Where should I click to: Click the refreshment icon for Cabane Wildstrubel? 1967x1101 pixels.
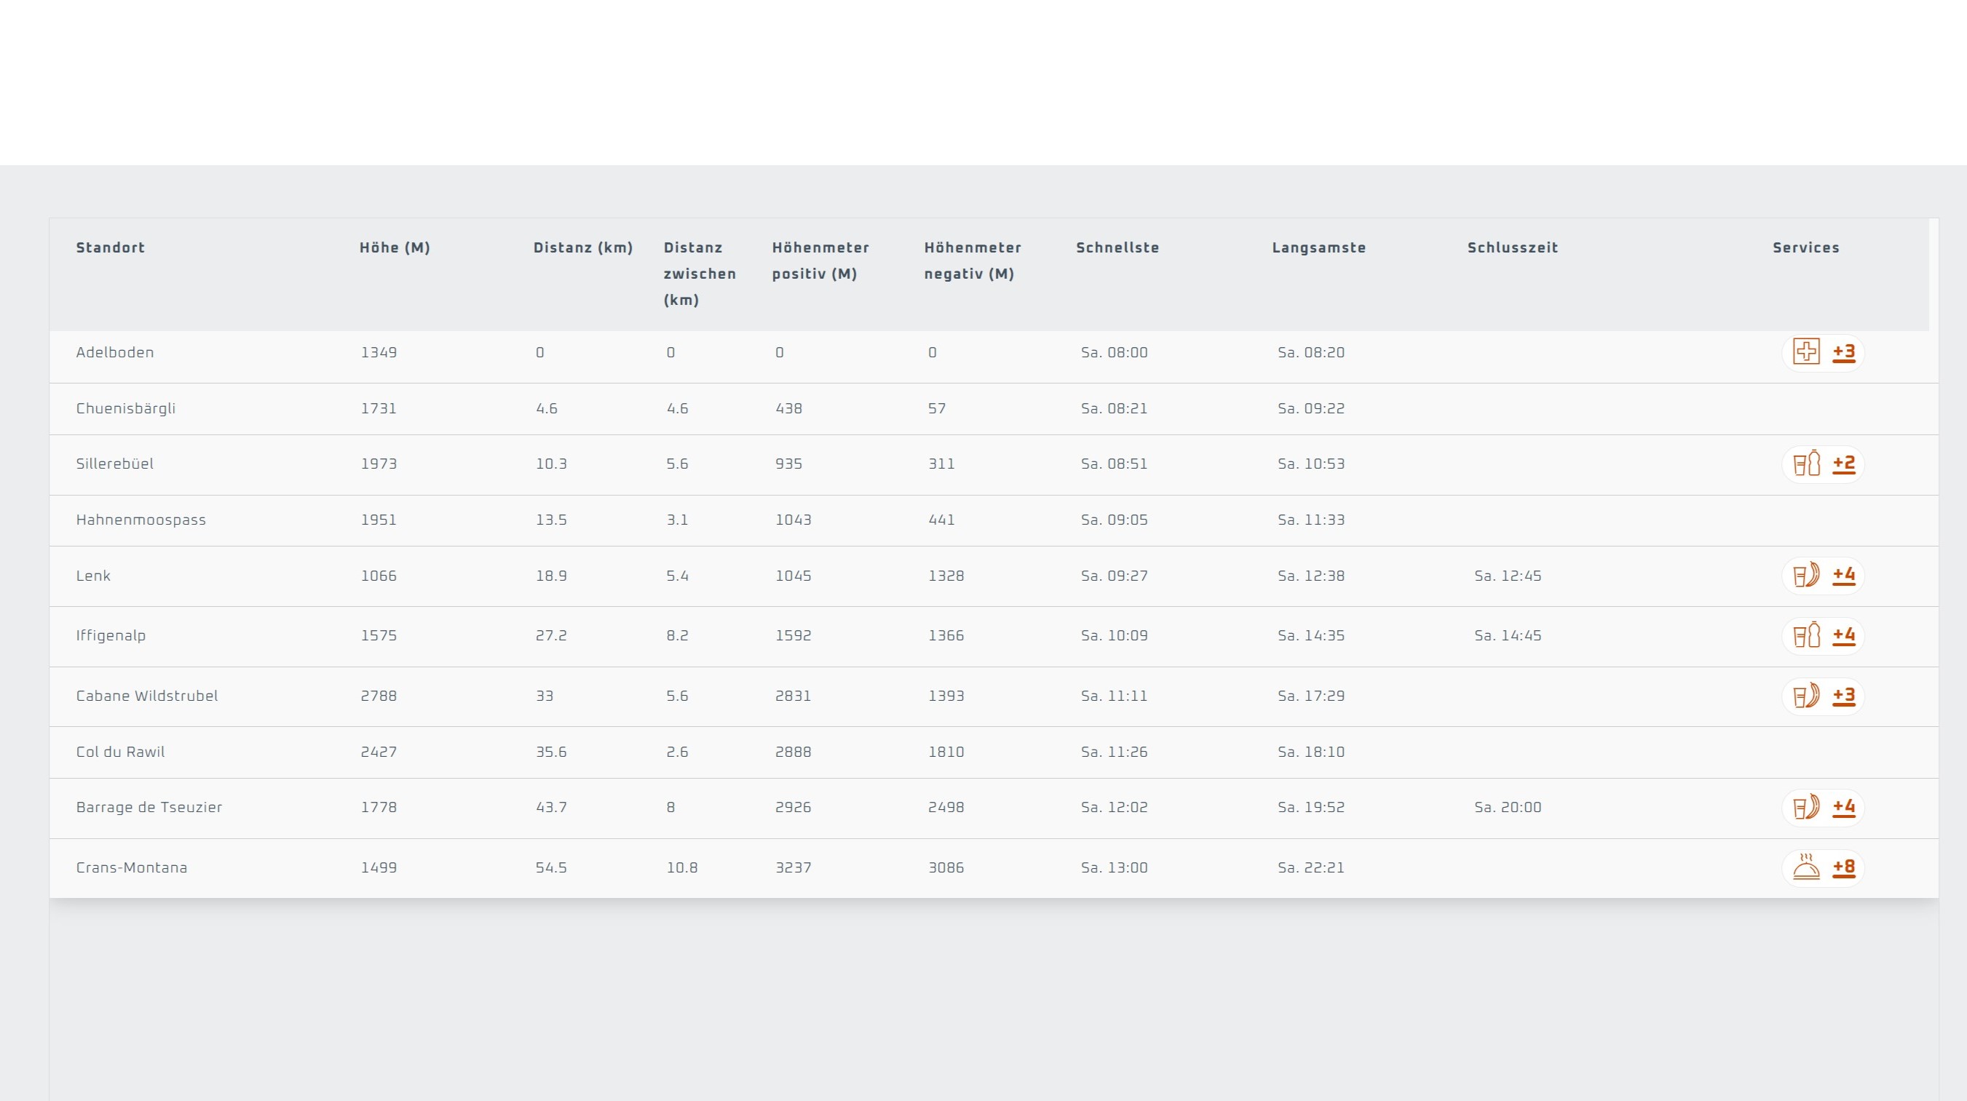(1806, 696)
